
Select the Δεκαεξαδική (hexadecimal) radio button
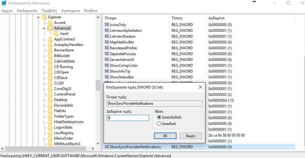click(x=159, y=117)
